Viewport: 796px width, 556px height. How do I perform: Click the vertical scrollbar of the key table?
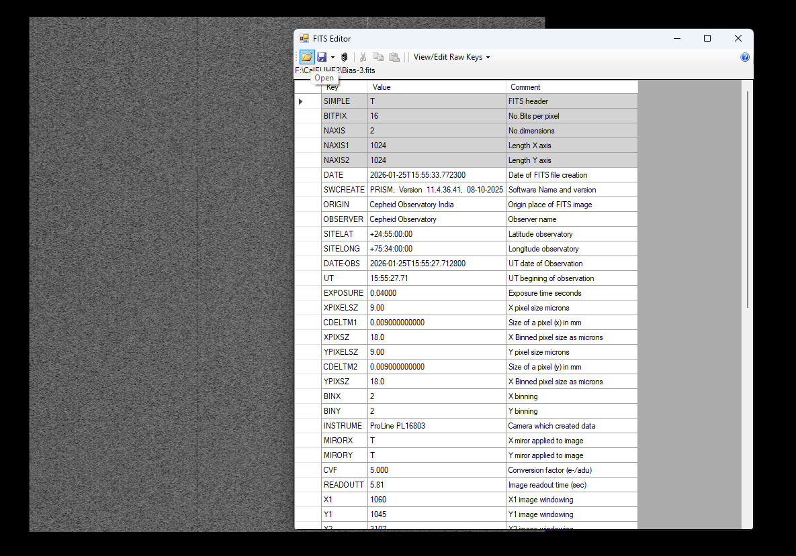pos(747,201)
